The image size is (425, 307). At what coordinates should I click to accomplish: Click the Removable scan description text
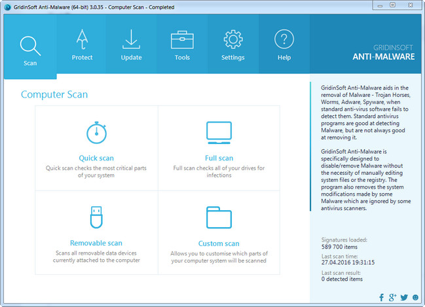pyautogui.click(x=96, y=257)
